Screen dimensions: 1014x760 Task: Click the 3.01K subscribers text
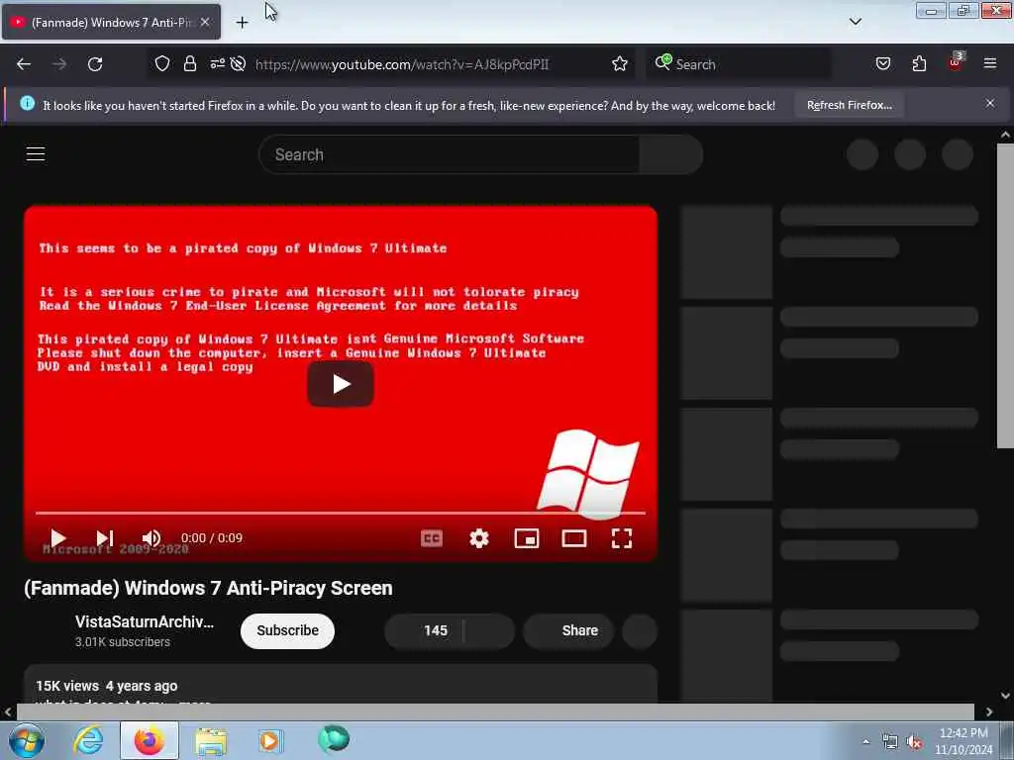122,641
